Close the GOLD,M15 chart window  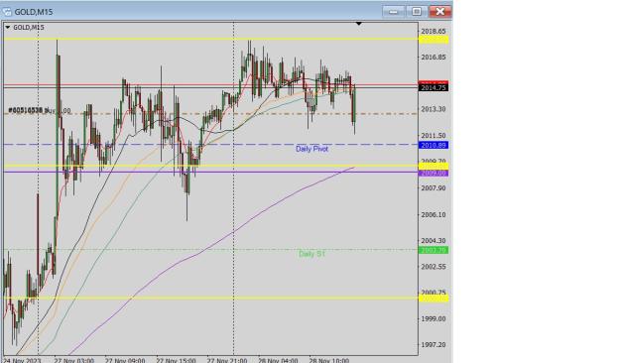pyautogui.click(x=440, y=12)
